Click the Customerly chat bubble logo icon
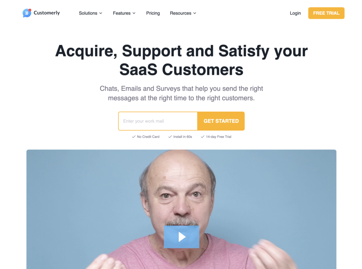This screenshot has width=362, height=269. click(x=27, y=13)
